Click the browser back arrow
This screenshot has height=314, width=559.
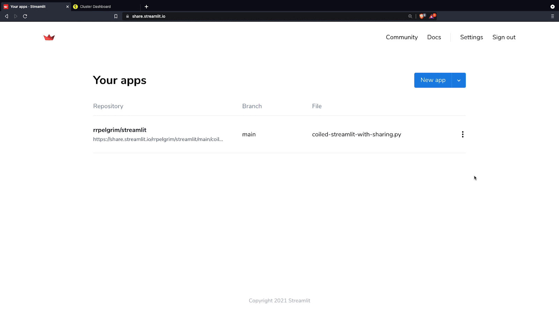pos(6,16)
